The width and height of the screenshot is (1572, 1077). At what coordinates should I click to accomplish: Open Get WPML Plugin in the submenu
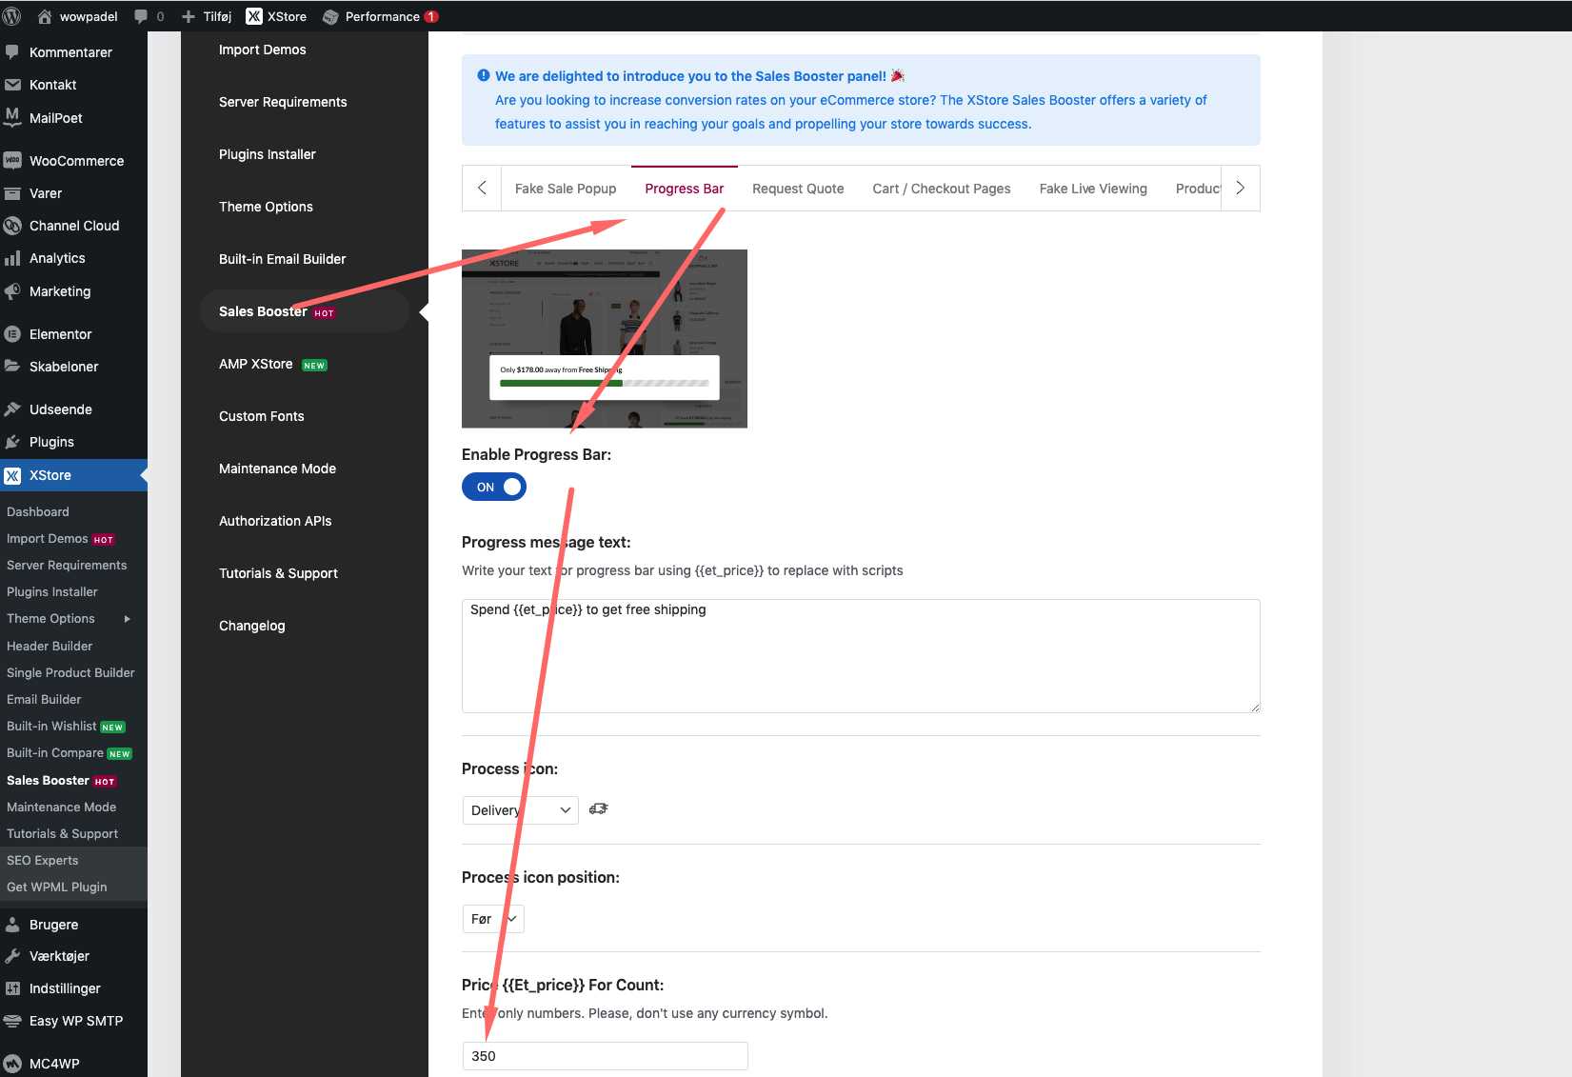pos(57,887)
